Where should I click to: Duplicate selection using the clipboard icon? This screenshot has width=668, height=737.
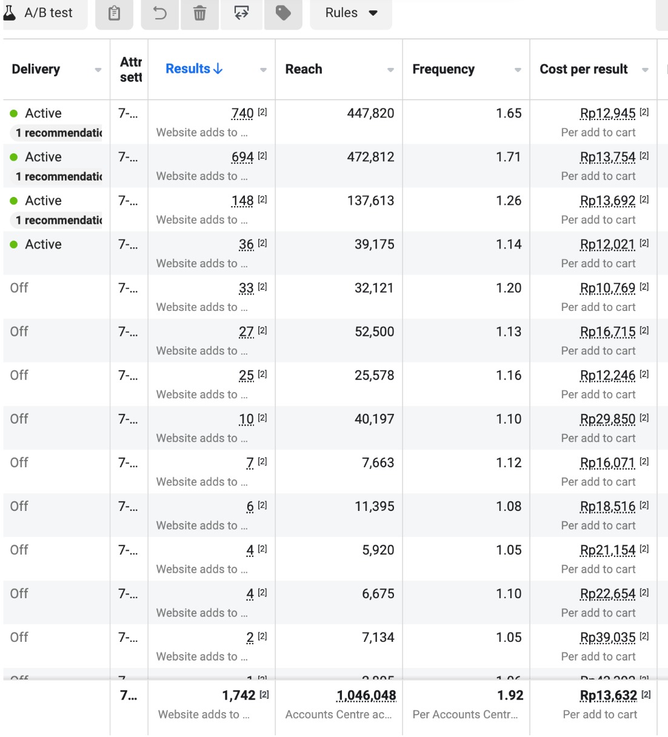[115, 15]
